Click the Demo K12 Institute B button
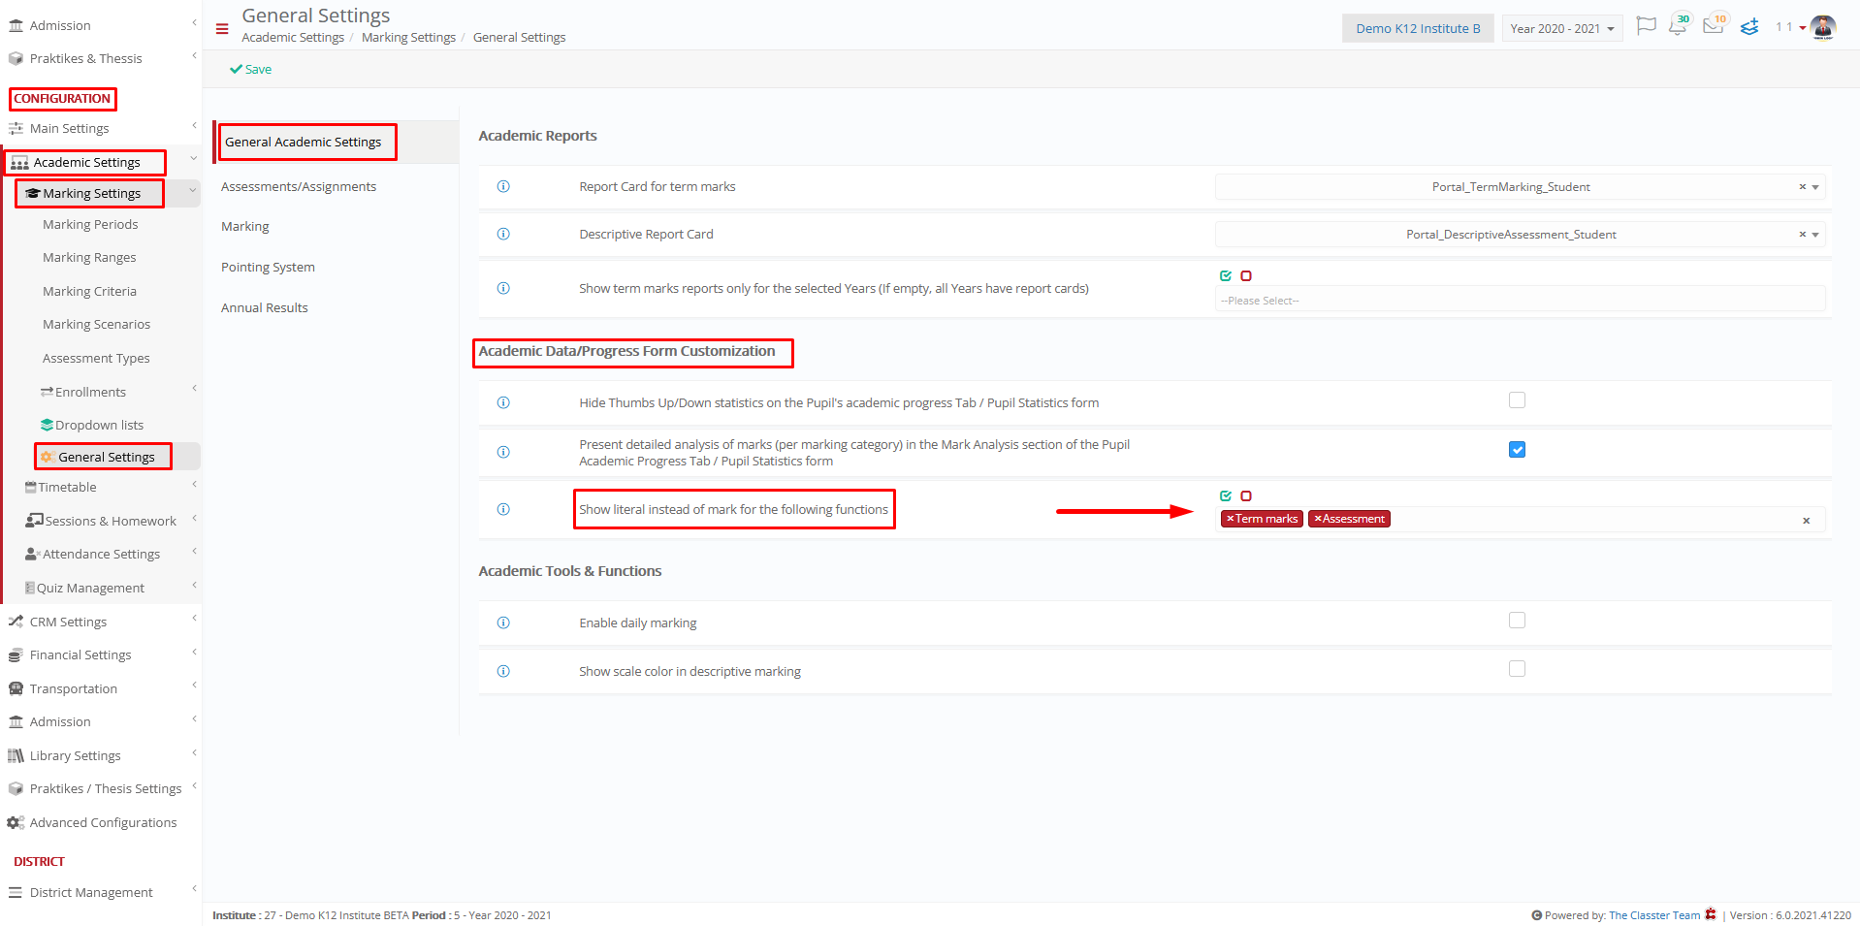Viewport: 1860px width, 926px height. click(1418, 28)
